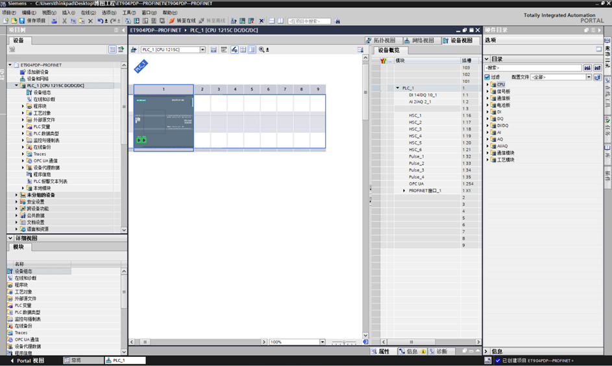Split the editor space vertically
Image resolution: width=612 pixels, height=366 pixels.
coord(280,21)
